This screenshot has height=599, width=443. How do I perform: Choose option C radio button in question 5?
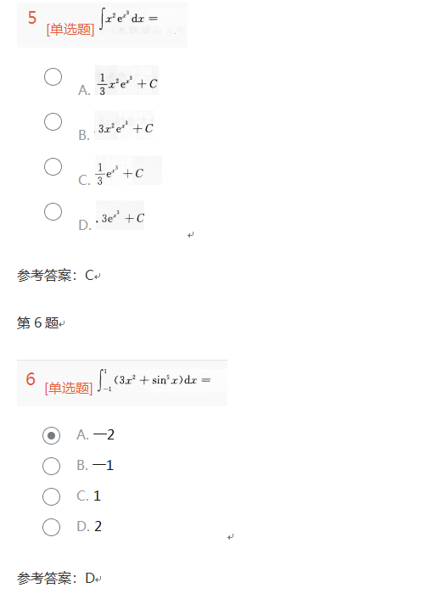53,167
